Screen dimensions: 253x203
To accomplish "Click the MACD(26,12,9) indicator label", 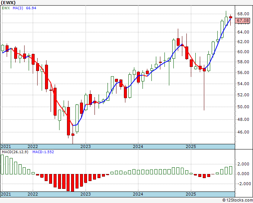I will [x=15, y=152].
